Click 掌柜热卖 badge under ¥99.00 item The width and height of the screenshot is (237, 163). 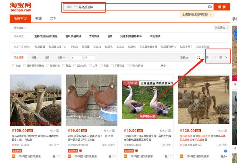(73, 151)
